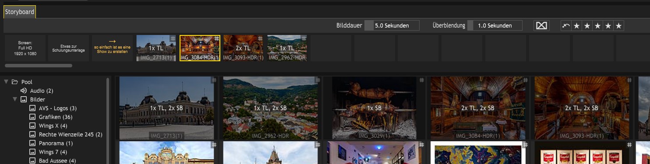
Task: Open the Storyboard tab
Action: click(19, 12)
